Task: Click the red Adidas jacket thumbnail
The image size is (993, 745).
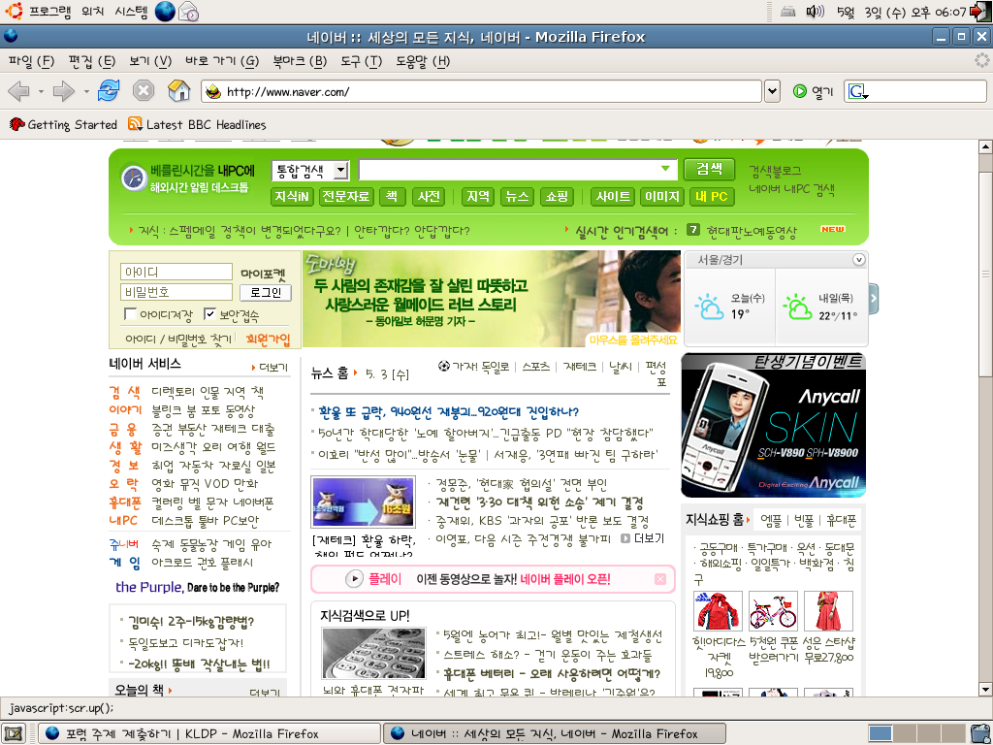Action: pos(718,611)
